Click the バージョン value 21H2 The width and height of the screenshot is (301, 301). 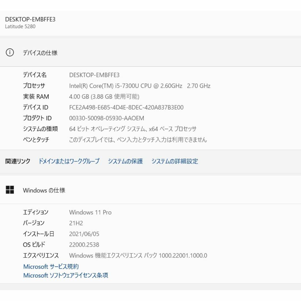(76, 223)
